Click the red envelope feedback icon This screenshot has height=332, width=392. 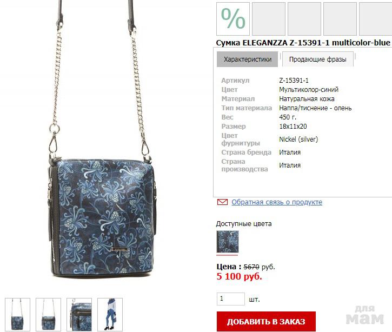pyautogui.click(x=222, y=202)
